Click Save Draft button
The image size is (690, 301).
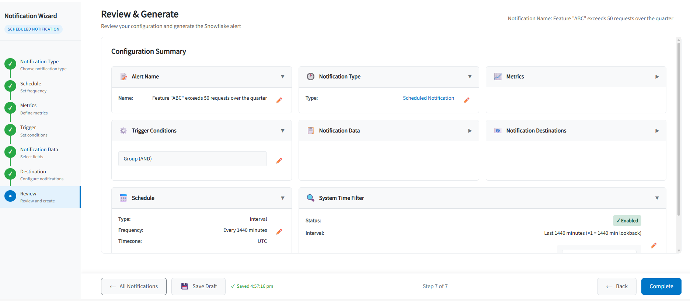tap(198, 286)
